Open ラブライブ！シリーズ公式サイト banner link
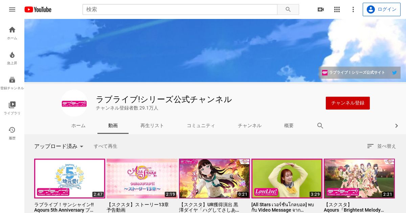406x213 pixels. click(x=353, y=72)
